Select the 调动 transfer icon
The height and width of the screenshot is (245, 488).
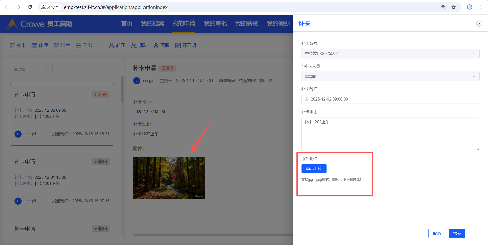pyautogui.click(x=134, y=45)
